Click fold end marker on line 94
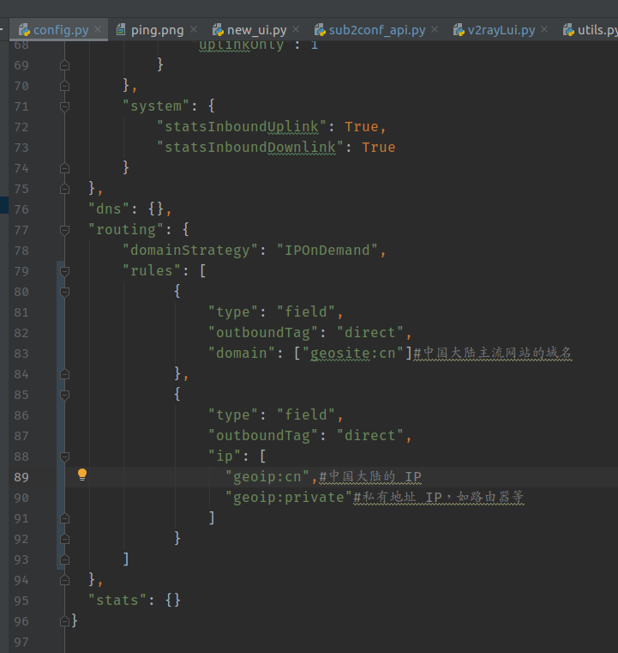The height and width of the screenshot is (653, 618). click(x=64, y=580)
